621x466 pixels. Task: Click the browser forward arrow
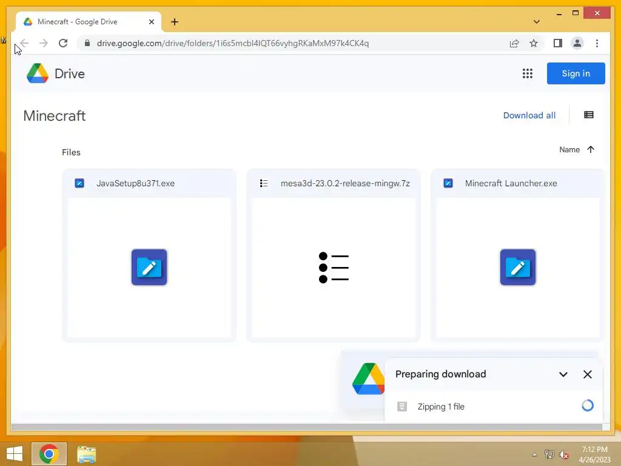44,43
